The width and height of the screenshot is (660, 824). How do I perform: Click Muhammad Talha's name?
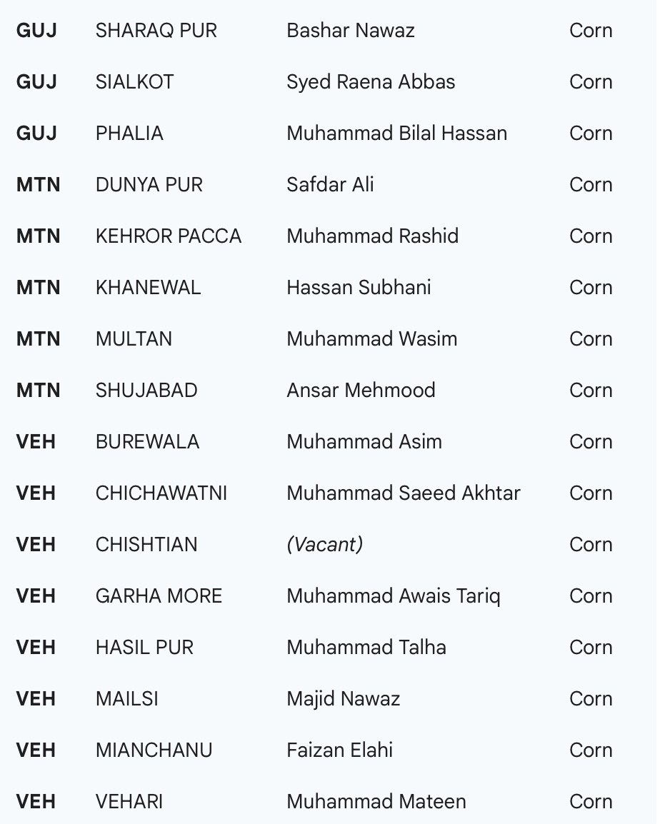pyautogui.click(x=366, y=648)
